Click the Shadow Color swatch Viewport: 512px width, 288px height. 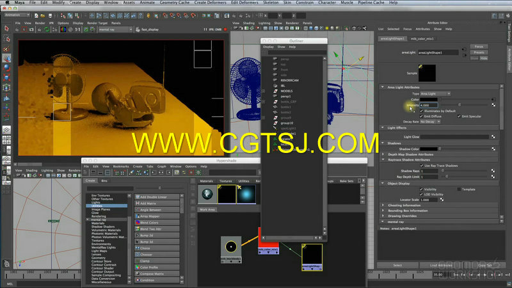tap(429, 149)
